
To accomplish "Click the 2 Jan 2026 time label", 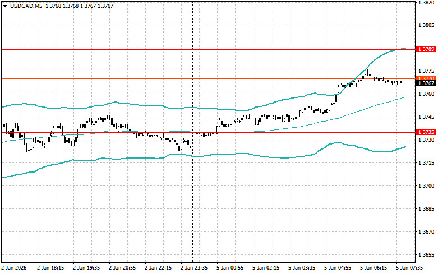I will pyautogui.click(x=14, y=268).
